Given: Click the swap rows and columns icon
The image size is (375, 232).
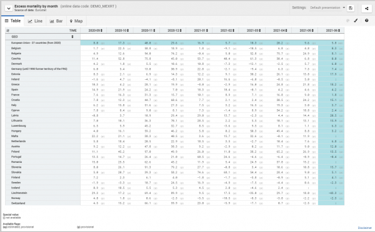Looking at the screenshot, I should (x=8, y=31).
